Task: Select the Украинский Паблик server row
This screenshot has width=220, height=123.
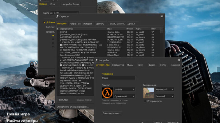Action: coord(75,81)
